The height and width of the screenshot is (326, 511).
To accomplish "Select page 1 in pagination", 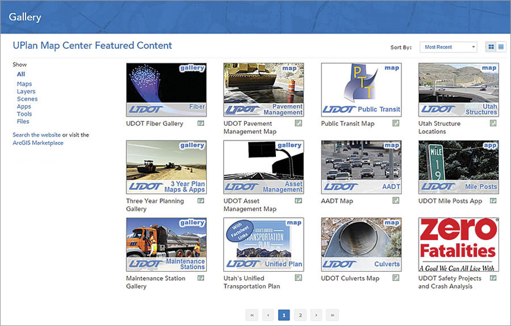I will coord(284,315).
